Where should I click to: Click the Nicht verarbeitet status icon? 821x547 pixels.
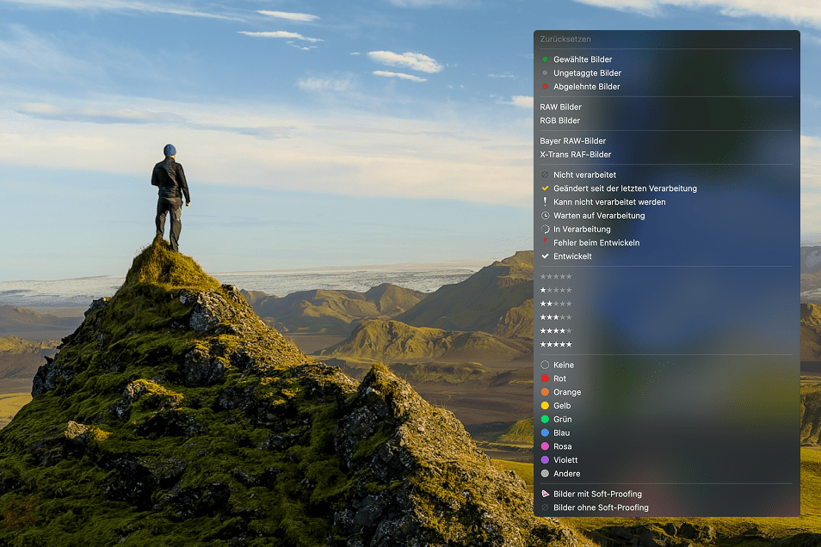(x=545, y=175)
